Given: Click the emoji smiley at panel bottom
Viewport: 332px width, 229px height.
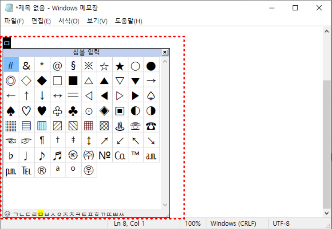Looking at the screenshot, I should click(x=7, y=214).
